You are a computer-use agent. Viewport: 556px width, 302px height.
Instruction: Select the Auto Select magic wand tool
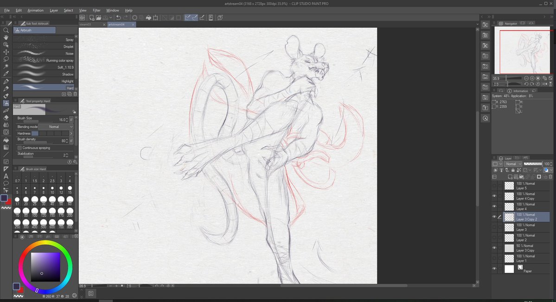click(x=6, y=67)
